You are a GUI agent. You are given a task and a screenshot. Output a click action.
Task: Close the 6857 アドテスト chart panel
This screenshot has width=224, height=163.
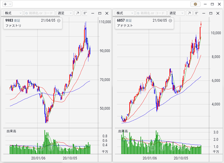pos(218,13)
